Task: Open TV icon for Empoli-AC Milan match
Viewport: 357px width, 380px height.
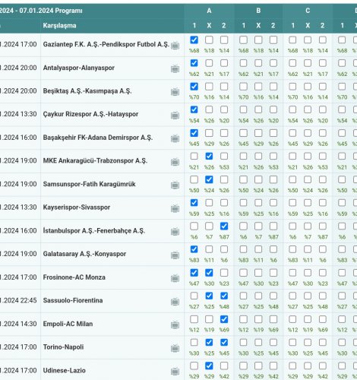Action: [175, 325]
